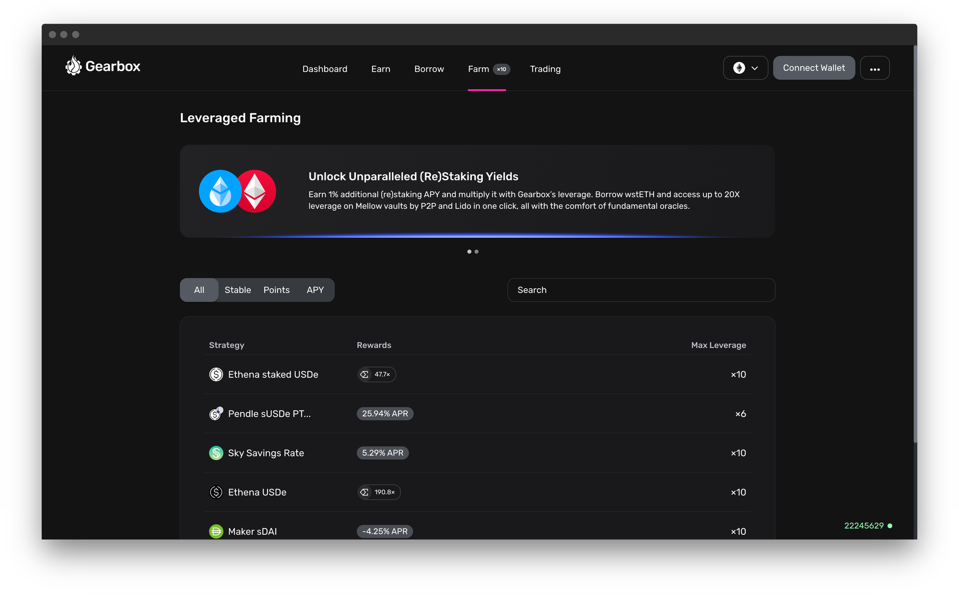Click the Lido staking icon in the banner
Image resolution: width=959 pixels, height=599 pixels.
click(220, 191)
